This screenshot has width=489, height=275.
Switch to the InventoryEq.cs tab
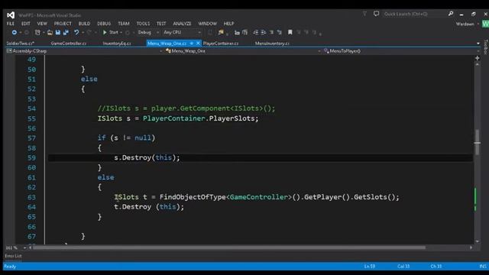point(117,44)
